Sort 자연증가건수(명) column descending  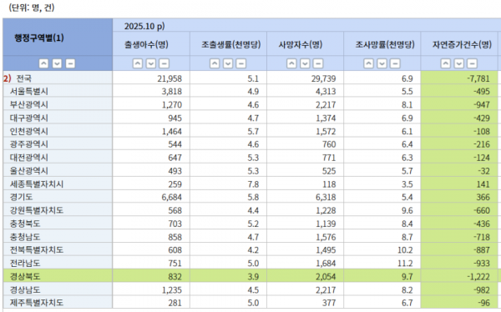pyautogui.click(x=458, y=63)
